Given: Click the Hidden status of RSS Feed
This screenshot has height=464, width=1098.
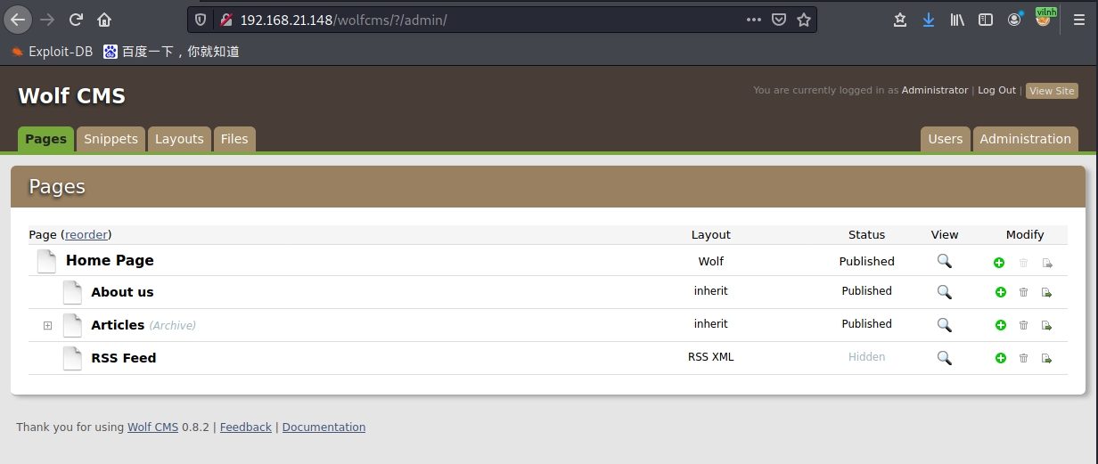Looking at the screenshot, I should pos(866,357).
